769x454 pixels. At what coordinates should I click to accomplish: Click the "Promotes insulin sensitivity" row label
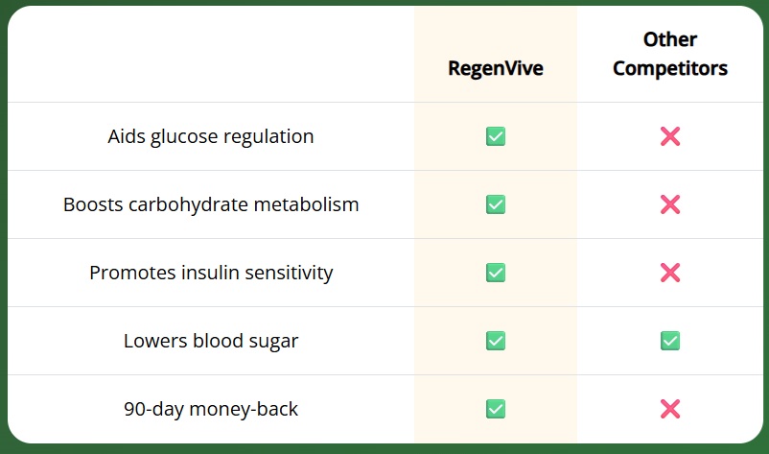point(211,273)
